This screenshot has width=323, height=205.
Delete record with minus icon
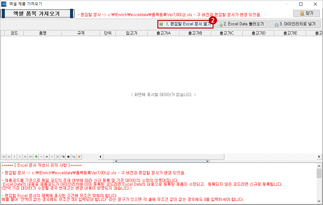coord(41,157)
